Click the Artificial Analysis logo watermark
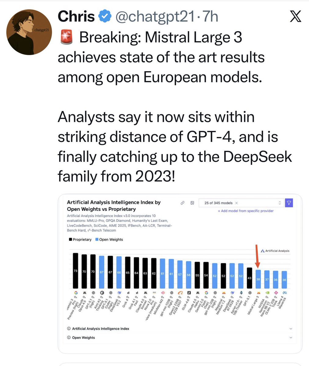This screenshot has height=366, width=309. pyautogui.click(x=275, y=251)
